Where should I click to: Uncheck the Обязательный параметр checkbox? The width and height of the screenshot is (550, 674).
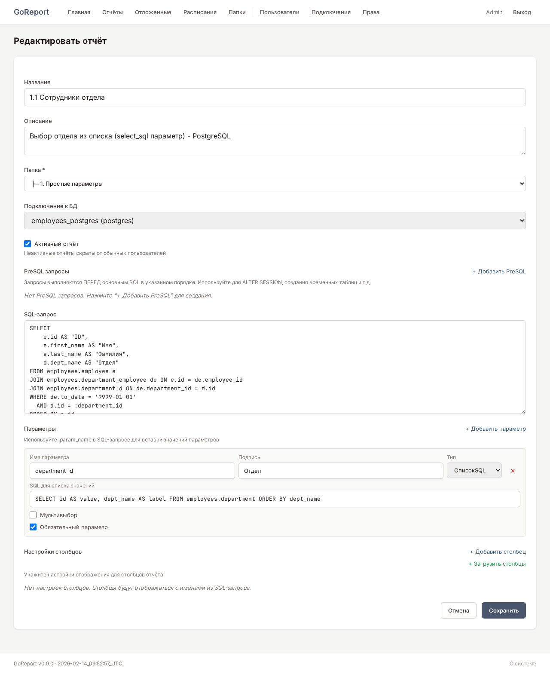(33, 527)
